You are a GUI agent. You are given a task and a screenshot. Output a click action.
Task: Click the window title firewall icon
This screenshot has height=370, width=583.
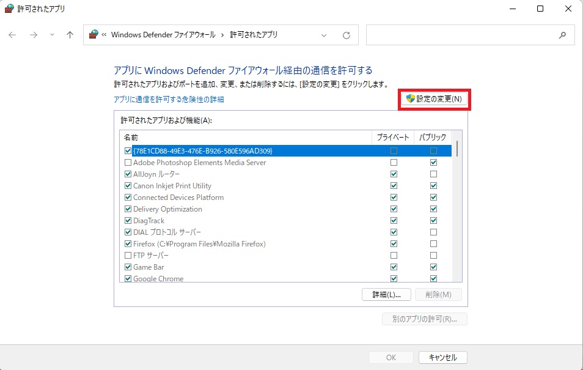click(9, 9)
